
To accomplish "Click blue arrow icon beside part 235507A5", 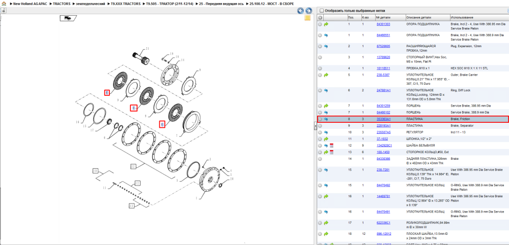I will click(326, 132).
